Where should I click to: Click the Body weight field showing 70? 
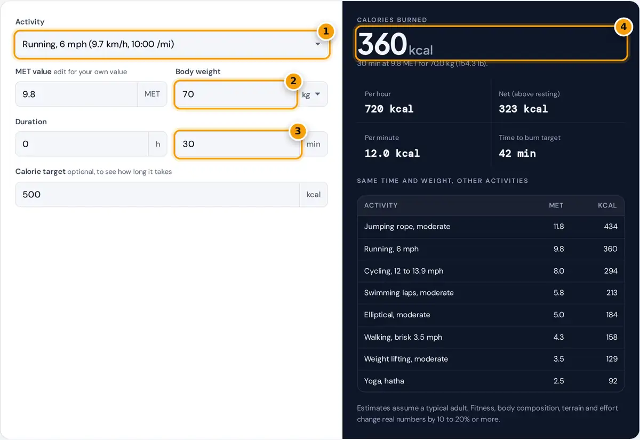(236, 94)
